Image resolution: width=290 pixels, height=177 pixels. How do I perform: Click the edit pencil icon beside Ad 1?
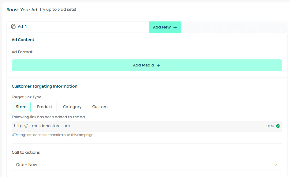pos(13,27)
